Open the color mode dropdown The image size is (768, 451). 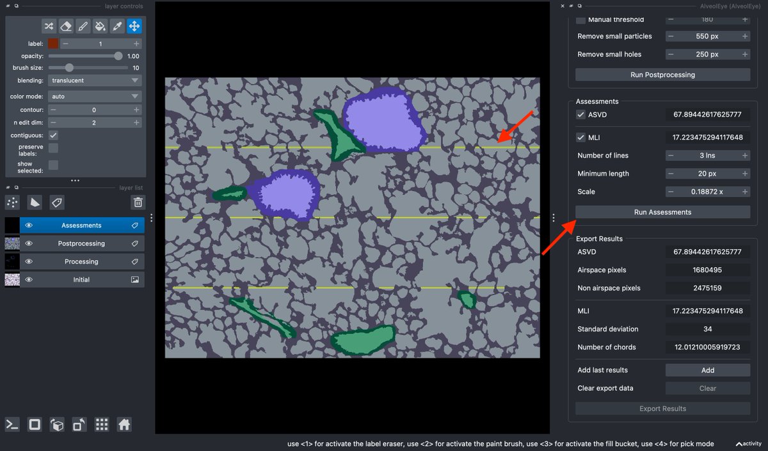[x=95, y=96]
